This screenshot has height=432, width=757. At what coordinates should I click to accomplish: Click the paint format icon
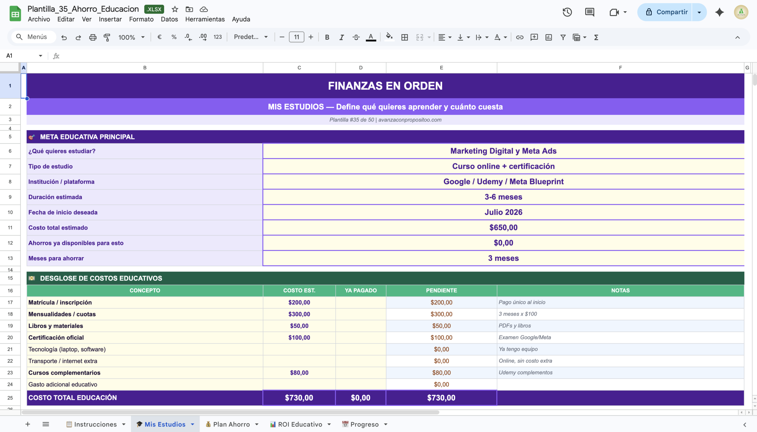107,38
